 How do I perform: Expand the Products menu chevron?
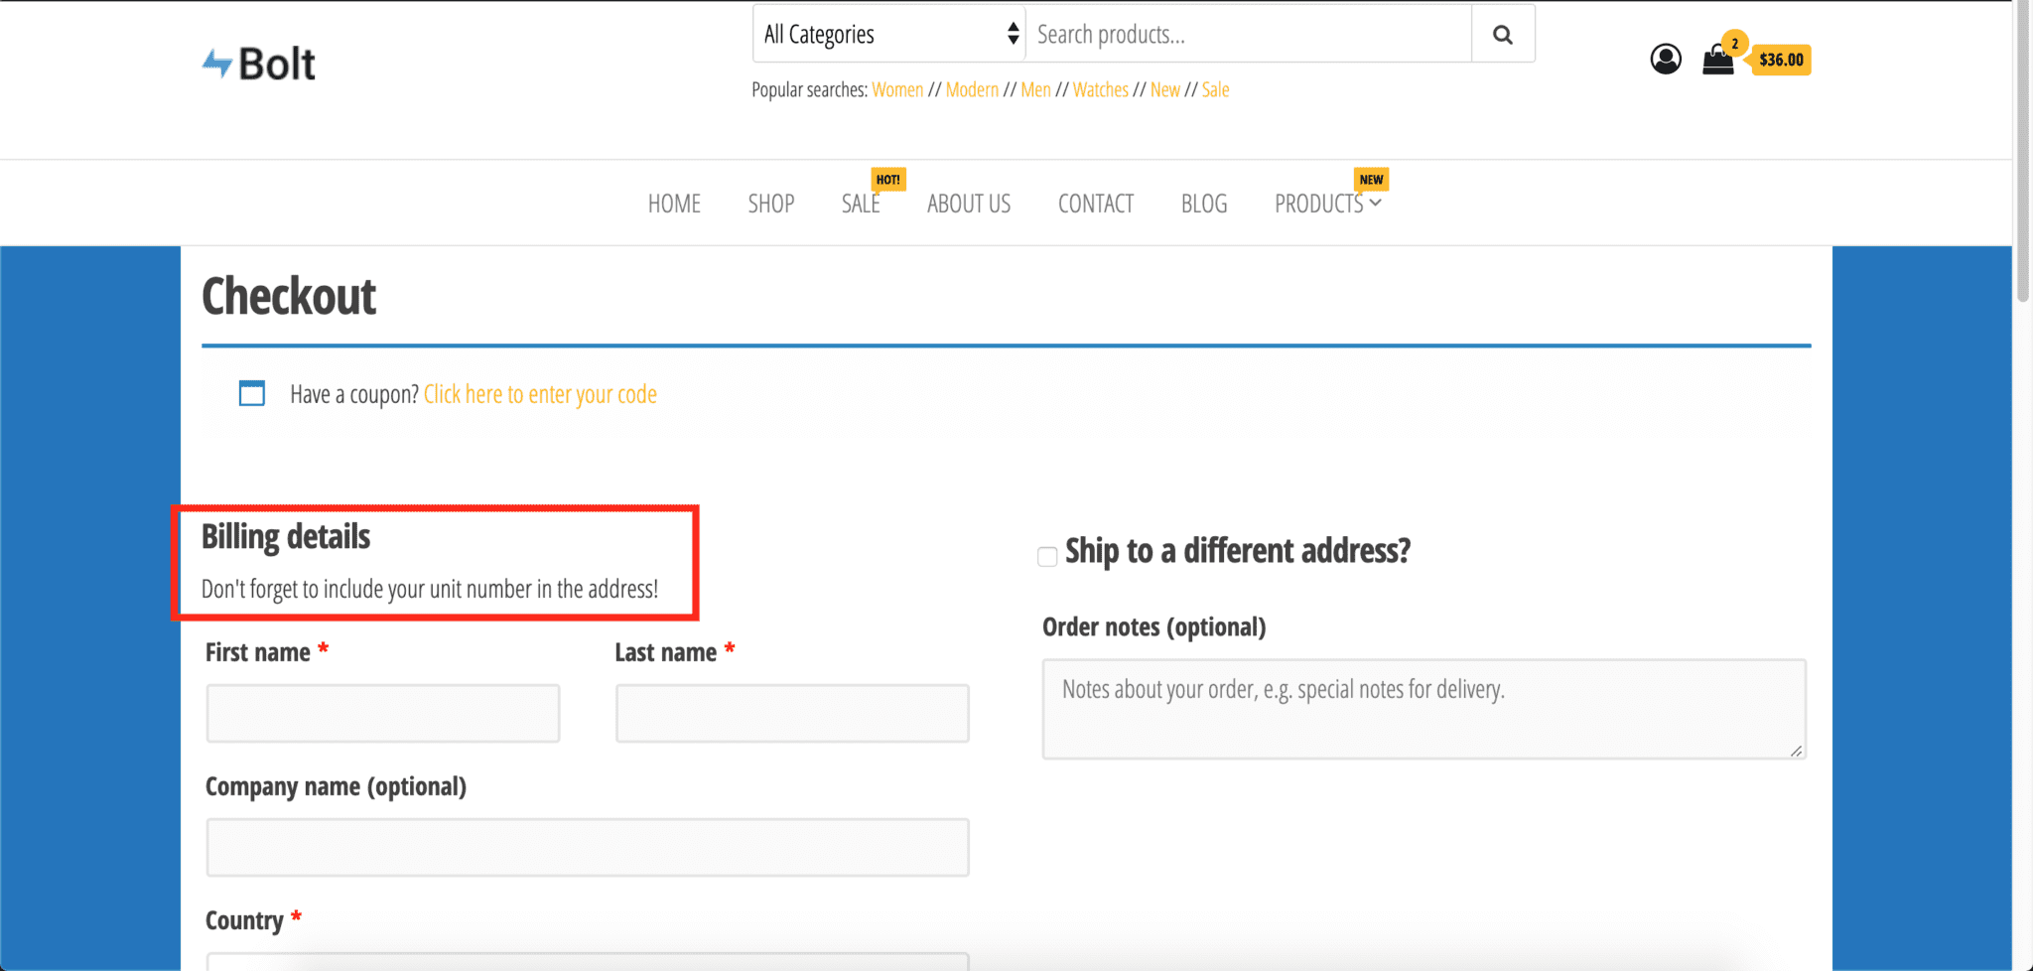pyautogui.click(x=1375, y=203)
